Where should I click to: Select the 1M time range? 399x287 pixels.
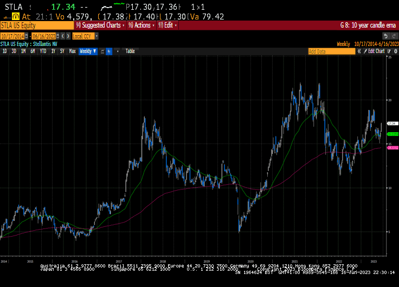point(23,51)
